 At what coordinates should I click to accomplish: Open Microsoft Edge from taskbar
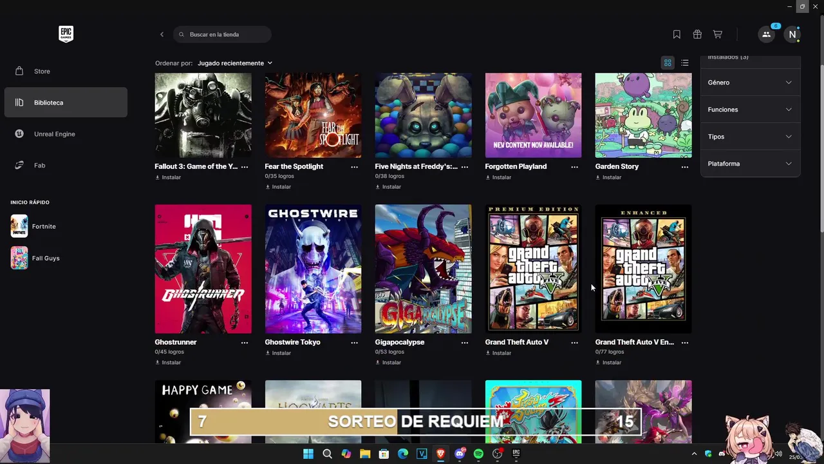403,454
